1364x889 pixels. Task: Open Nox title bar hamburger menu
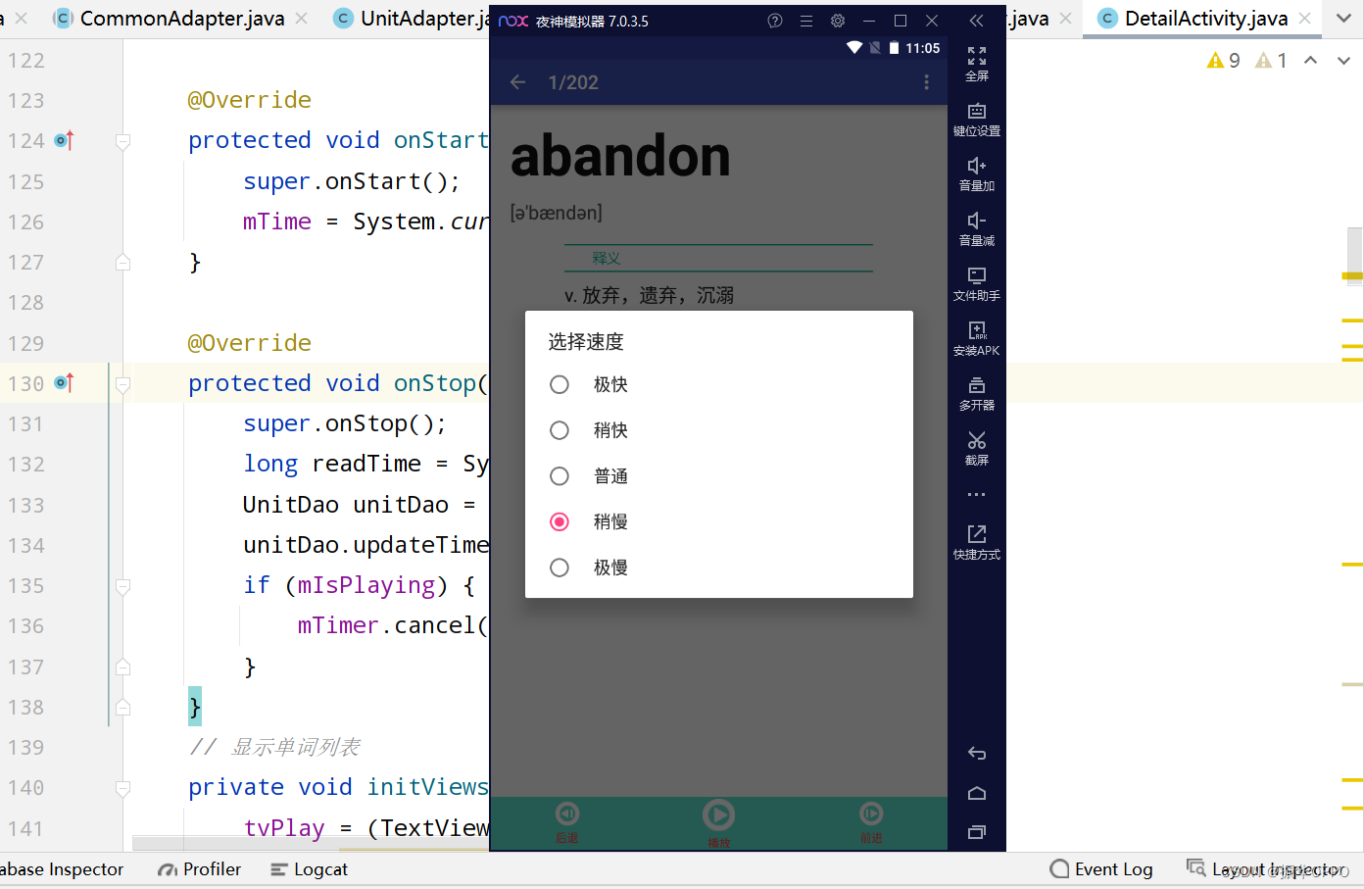coord(806,21)
